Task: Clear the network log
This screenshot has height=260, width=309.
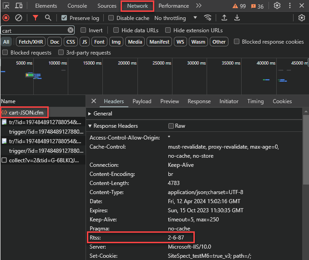Action: click(19, 18)
